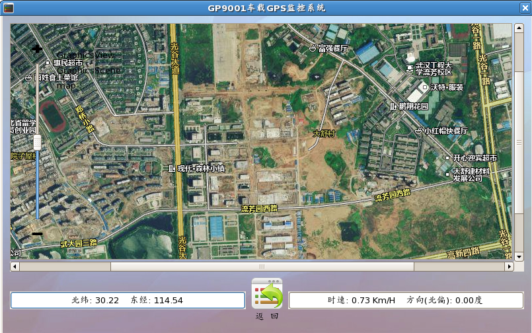
Task: Click the 武大园三路 road label
Action: click(79, 243)
